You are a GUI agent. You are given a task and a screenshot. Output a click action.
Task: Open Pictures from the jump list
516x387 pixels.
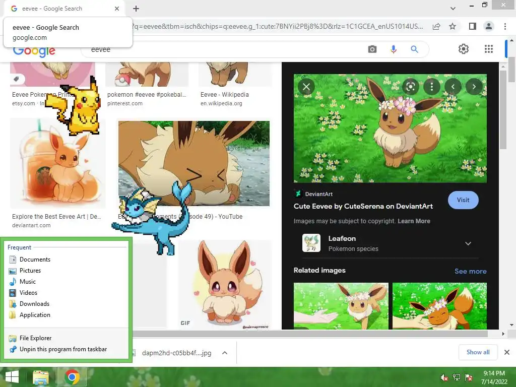30,271
